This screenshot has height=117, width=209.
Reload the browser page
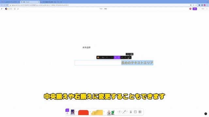[7, 5]
